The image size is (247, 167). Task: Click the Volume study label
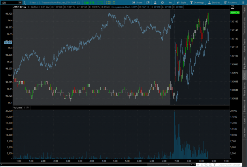coord(17,108)
